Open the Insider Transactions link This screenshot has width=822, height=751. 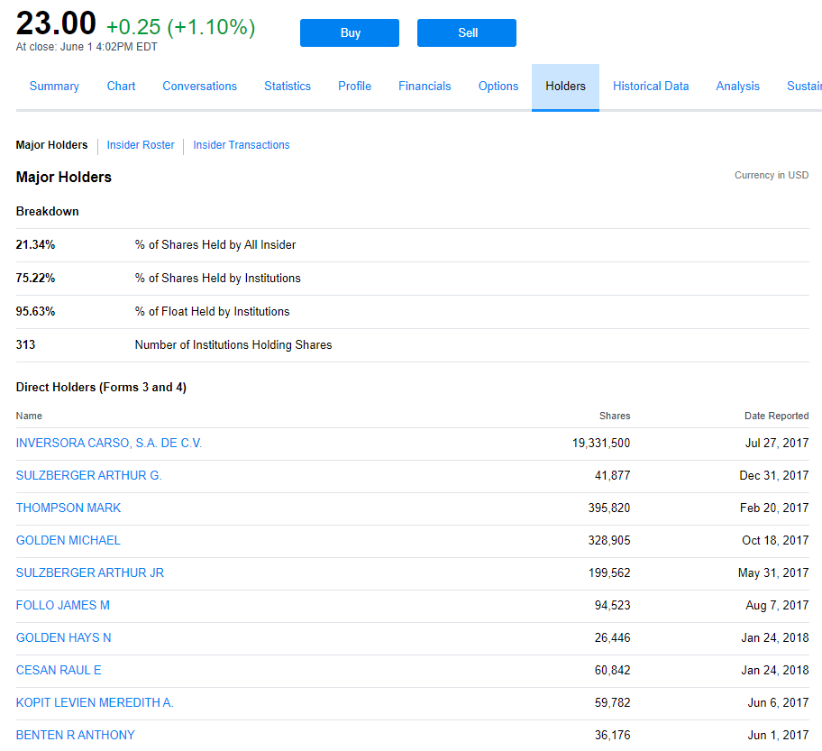(x=242, y=145)
